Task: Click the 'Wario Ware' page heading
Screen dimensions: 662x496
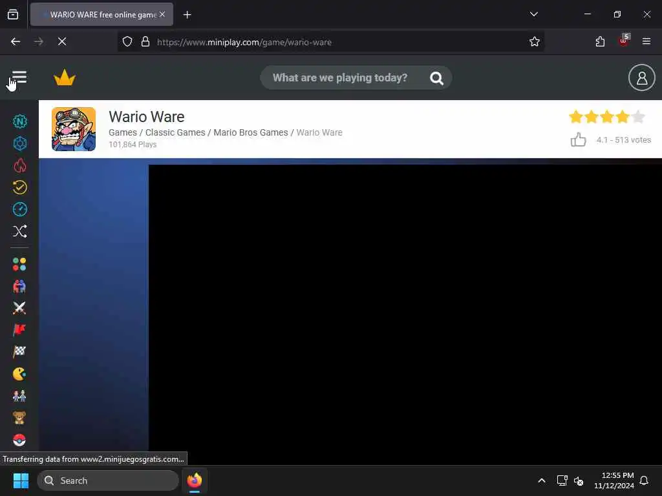Action: 147,116
